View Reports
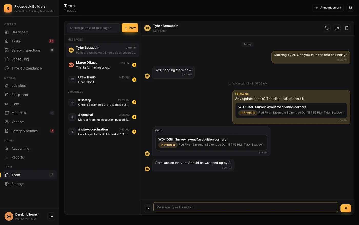This screenshot has width=359, height=225. coord(29,157)
